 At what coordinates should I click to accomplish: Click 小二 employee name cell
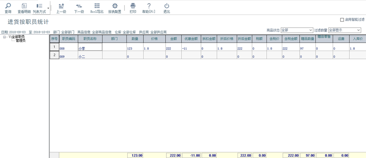tap(90, 55)
